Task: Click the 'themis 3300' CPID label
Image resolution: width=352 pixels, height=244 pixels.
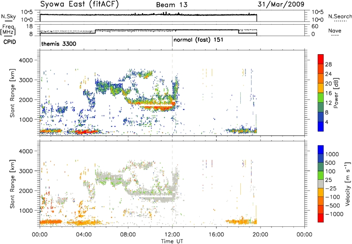Action: pos(59,44)
